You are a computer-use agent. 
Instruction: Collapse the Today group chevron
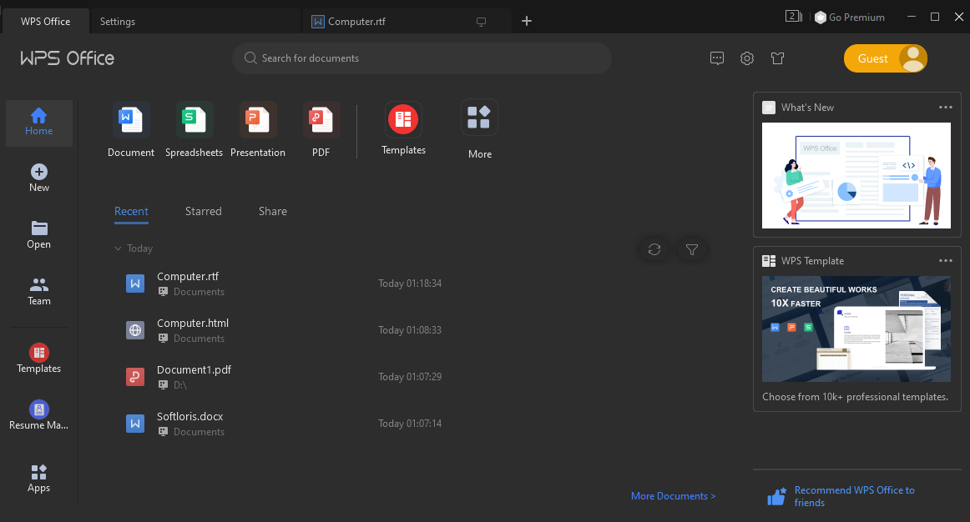pos(118,248)
